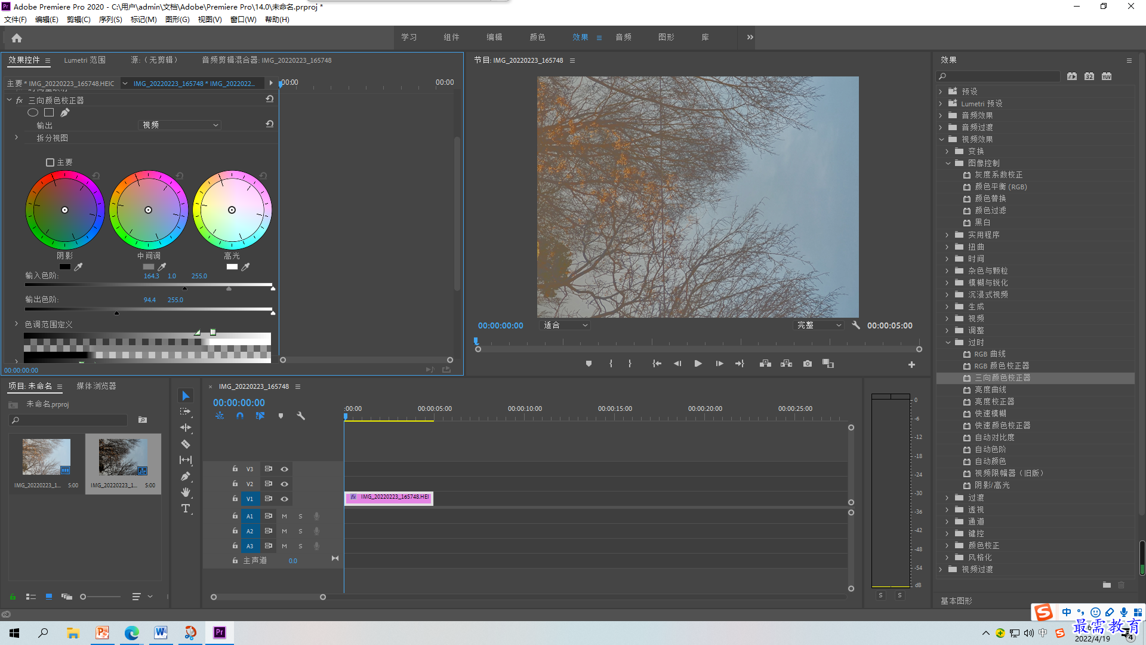Open the 序列(S) menu
The height and width of the screenshot is (645, 1146).
110,20
